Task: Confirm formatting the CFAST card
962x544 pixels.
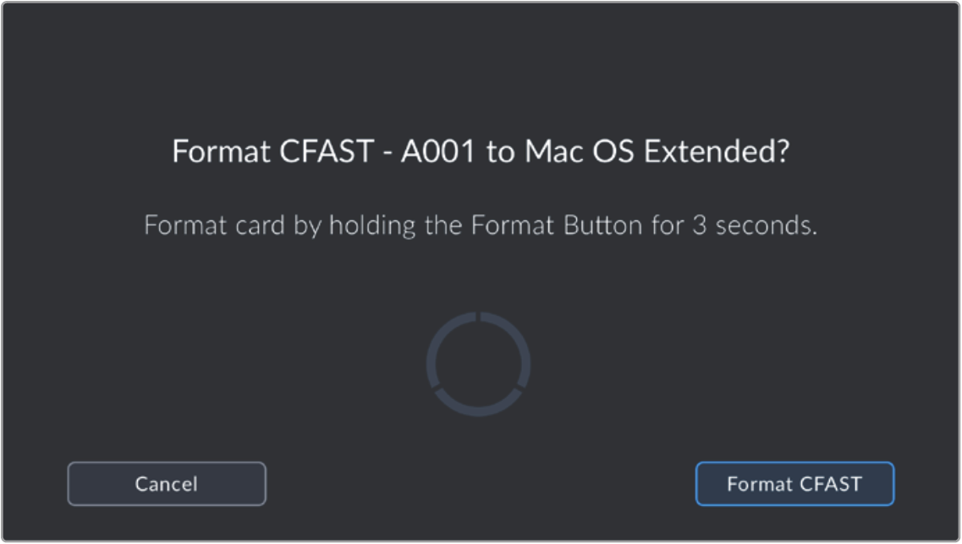Action: click(x=794, y=484)
